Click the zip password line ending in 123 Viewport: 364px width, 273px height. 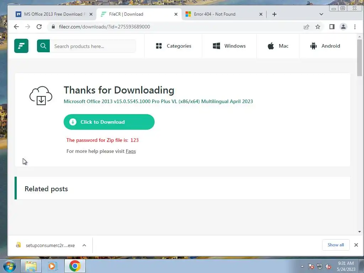pyautogui.click(x=102, y=140)
